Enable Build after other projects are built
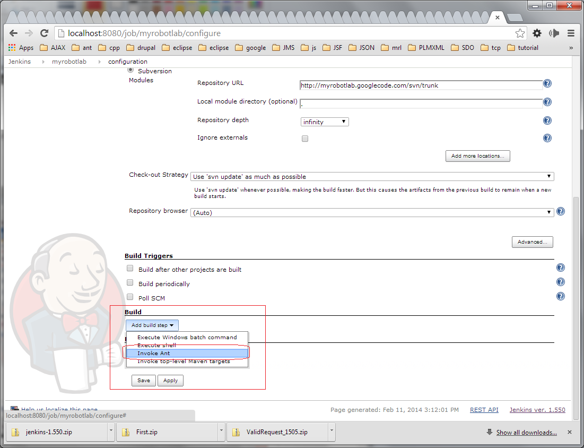 click(x=130, y=268)
